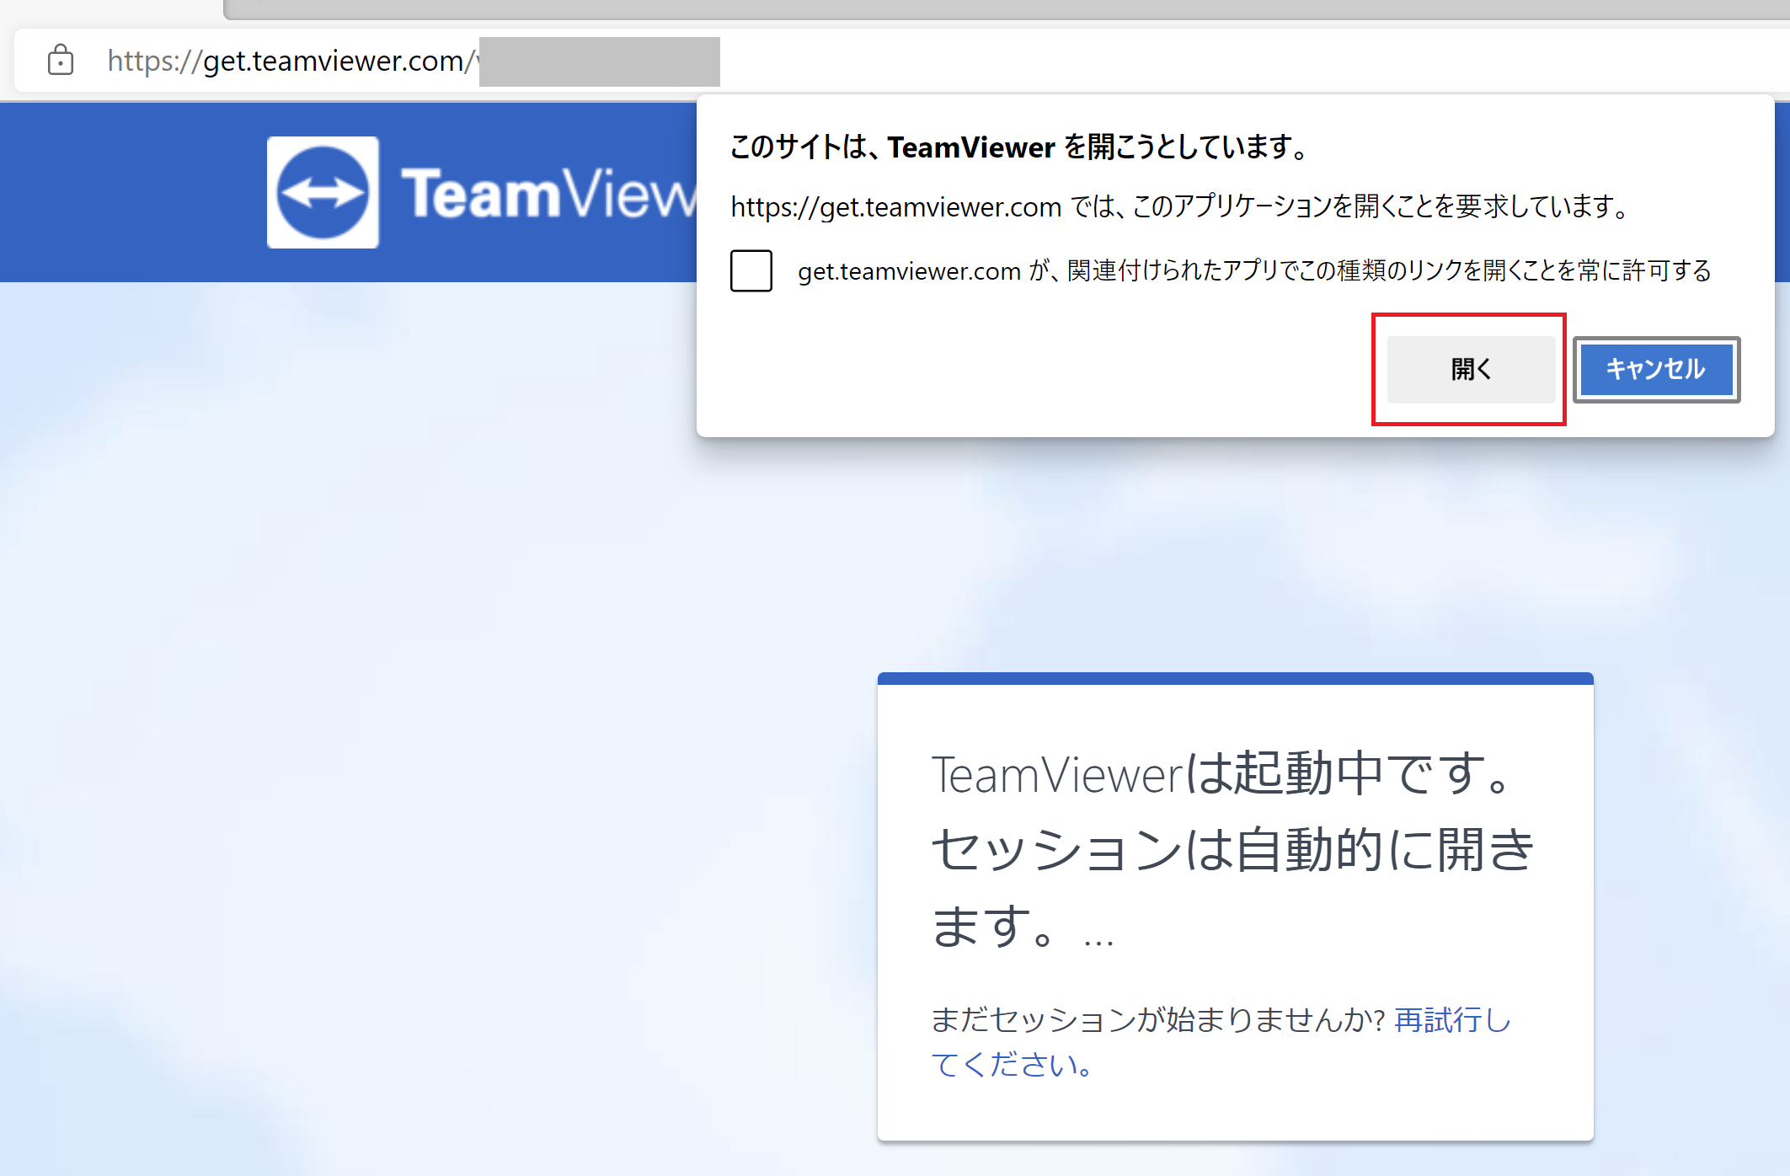Click the まだセッションが始まりませんか text
The image size is (1790, 1176).
[1158, 1020]
